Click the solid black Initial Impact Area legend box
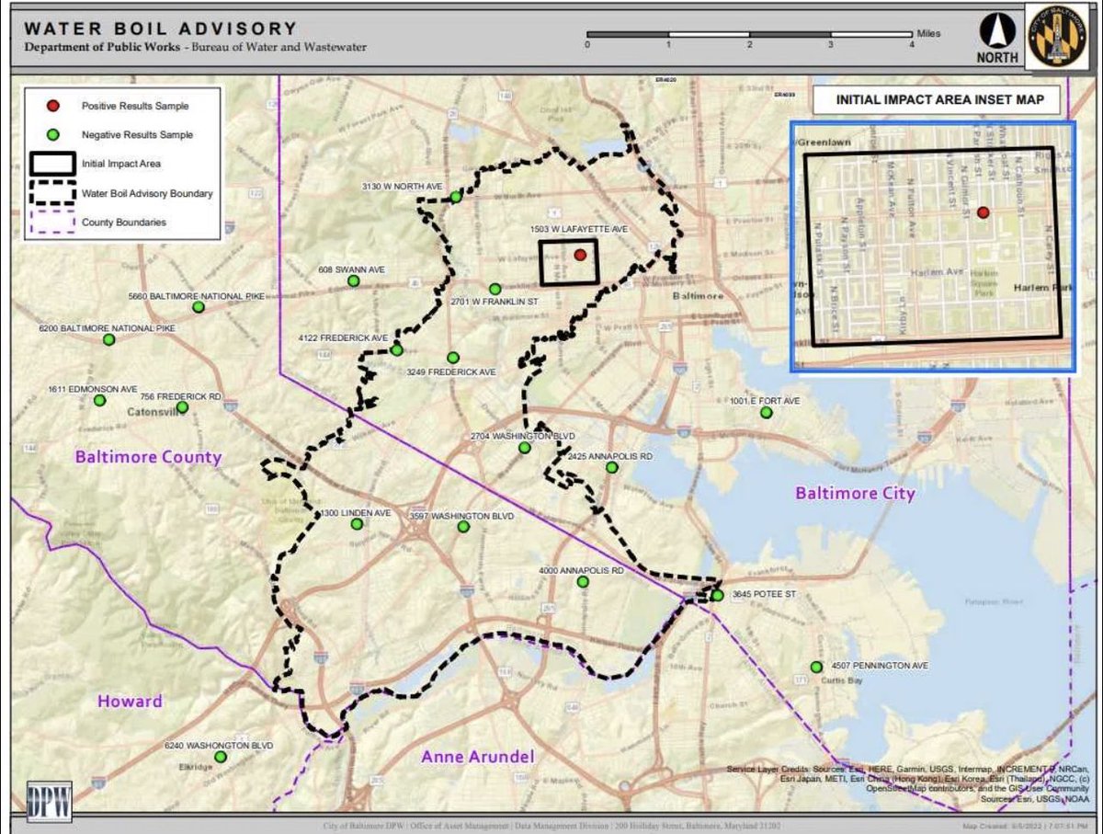 click(54, 164)
